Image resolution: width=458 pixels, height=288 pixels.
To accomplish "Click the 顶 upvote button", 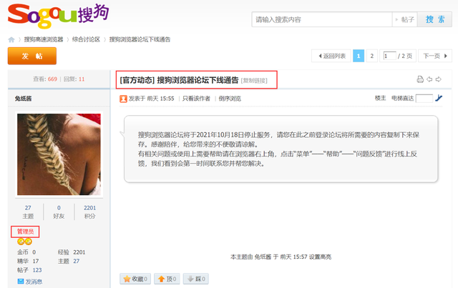I will click(x=167, y=279).
